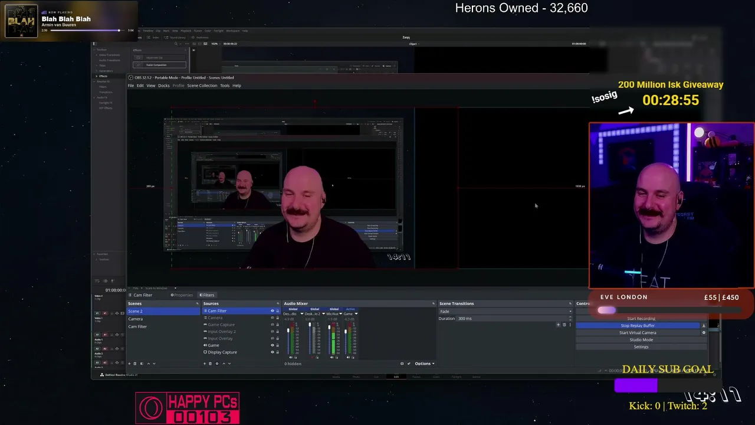Open Audio Mixer Options dropdown
The width and height of the screenshot is (755, 425).
pos(424,364)
